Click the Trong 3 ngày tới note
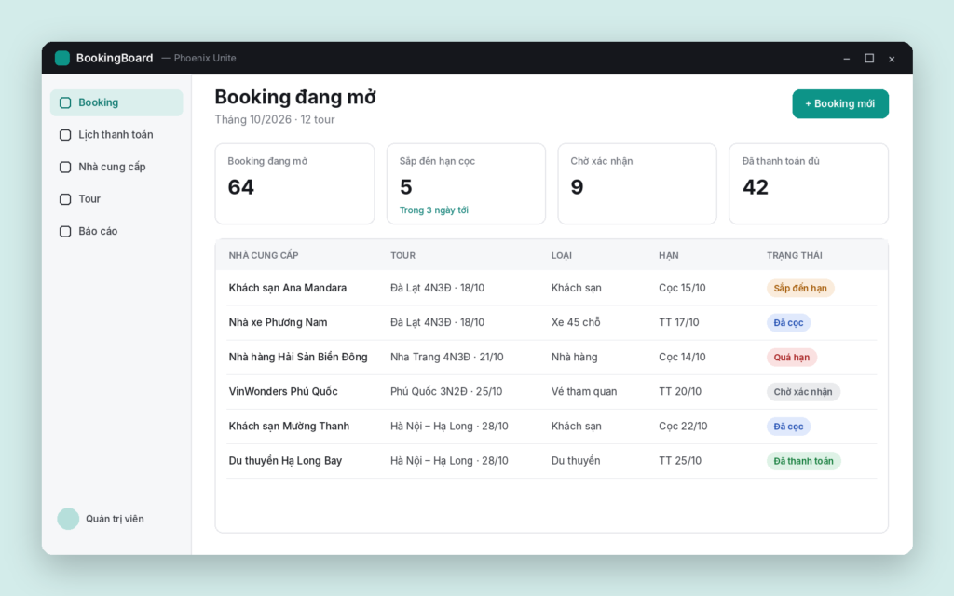This screenshot has width=954, height=596. pos(434,210)
